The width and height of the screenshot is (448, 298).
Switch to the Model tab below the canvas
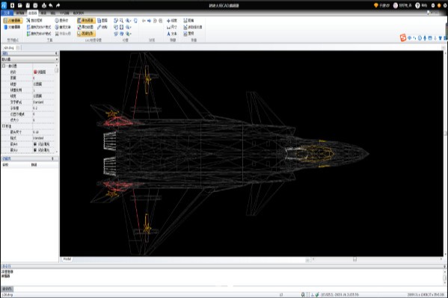click(67, 259)
